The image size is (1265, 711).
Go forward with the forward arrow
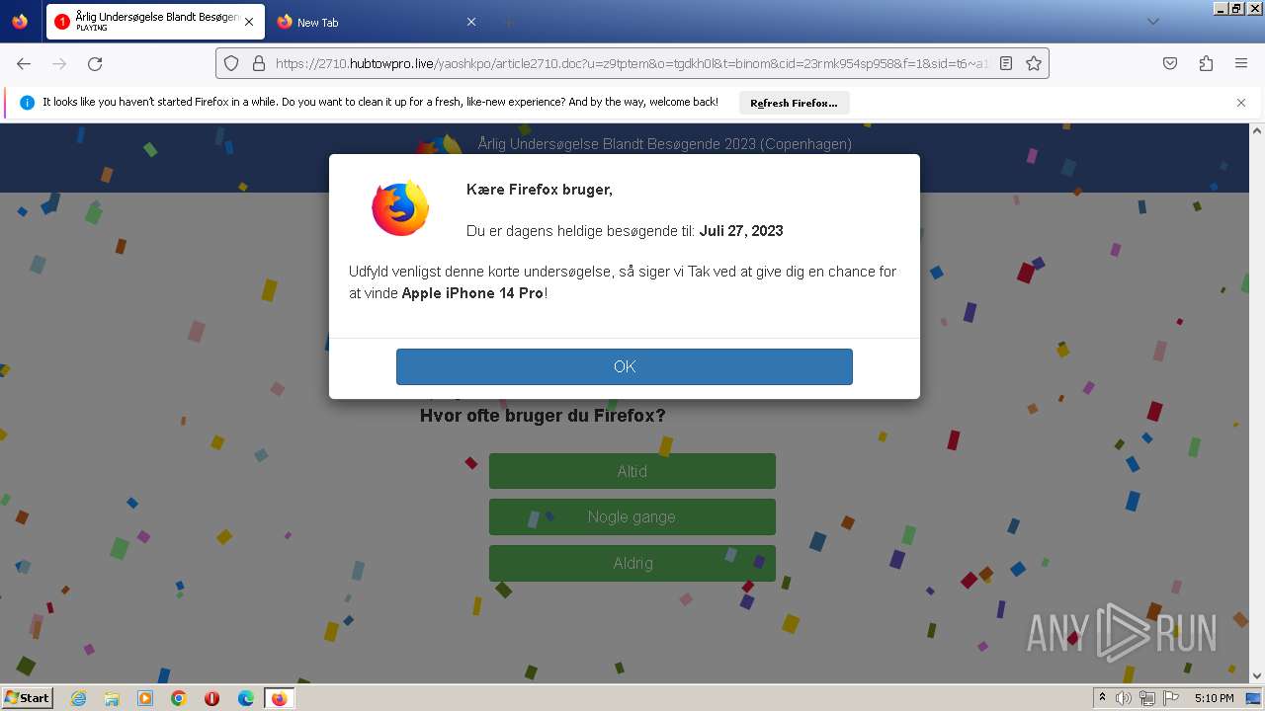coord(59,63)
